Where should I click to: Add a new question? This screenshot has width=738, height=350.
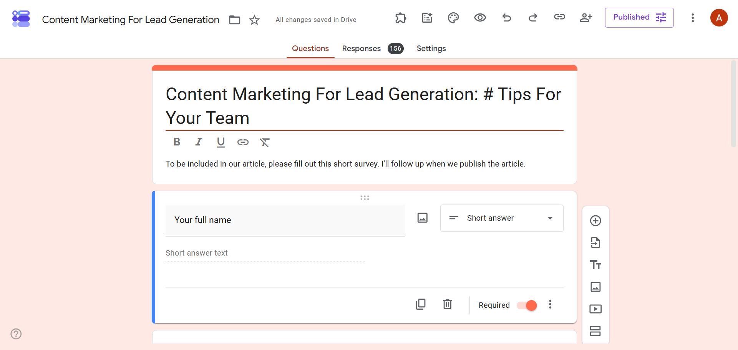coord(595,221)
